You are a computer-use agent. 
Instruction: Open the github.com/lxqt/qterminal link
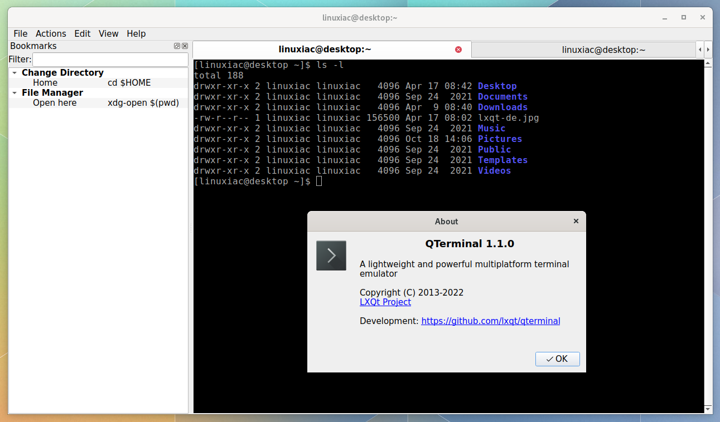(491, 321)
